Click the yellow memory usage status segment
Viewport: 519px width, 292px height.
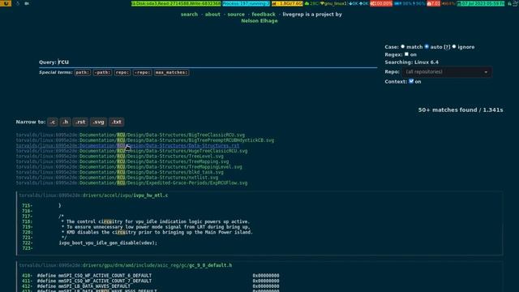pos(287,3)
